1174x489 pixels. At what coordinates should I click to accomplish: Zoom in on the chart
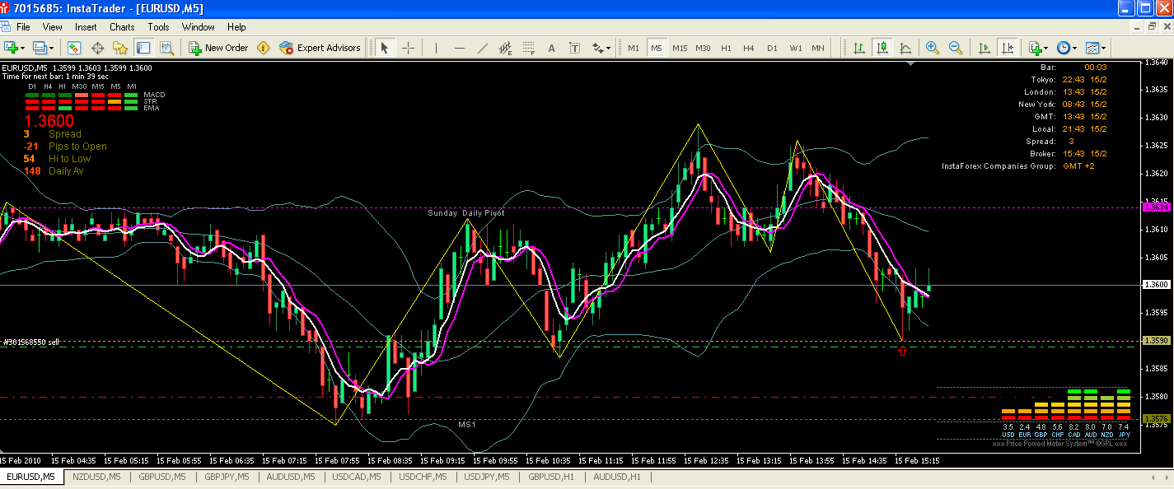click(x=932, y=48)
